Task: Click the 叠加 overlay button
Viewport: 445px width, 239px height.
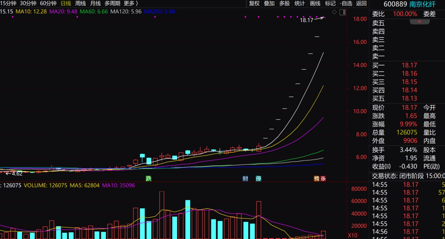Action: 269,3
